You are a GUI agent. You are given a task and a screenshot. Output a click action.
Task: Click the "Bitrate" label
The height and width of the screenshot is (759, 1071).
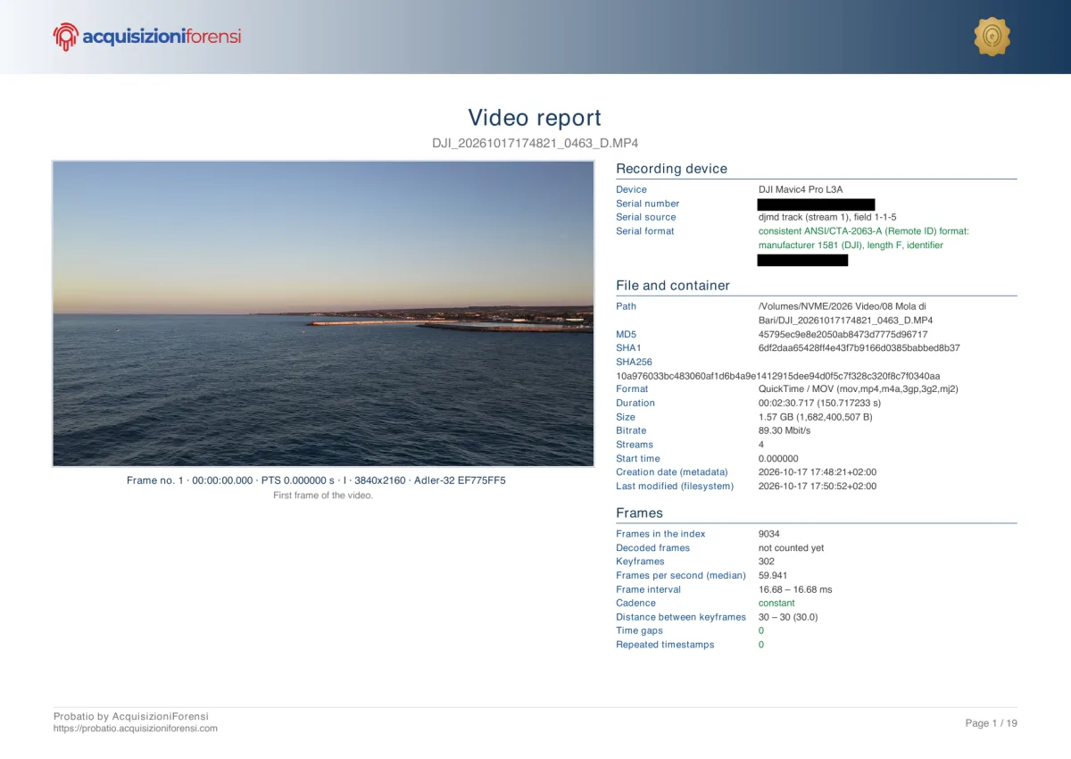pos(631,430)
